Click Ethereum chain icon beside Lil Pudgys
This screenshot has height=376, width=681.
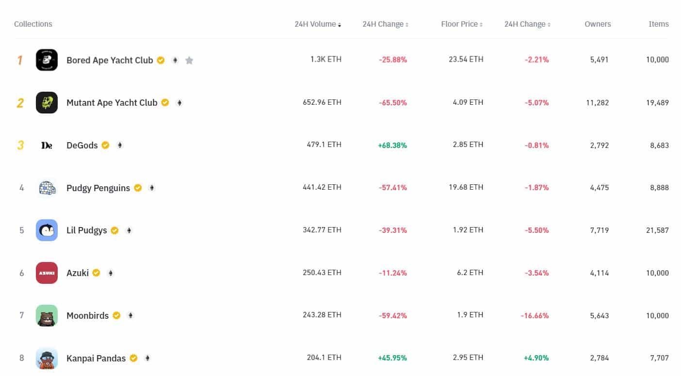coord(129,230)
